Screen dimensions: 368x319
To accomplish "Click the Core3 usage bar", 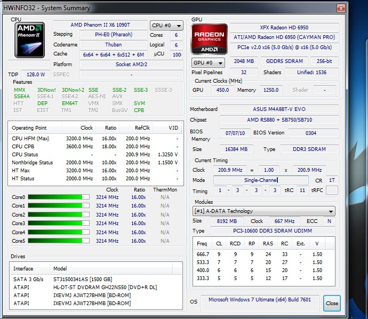I will click(x=59, y=223).
